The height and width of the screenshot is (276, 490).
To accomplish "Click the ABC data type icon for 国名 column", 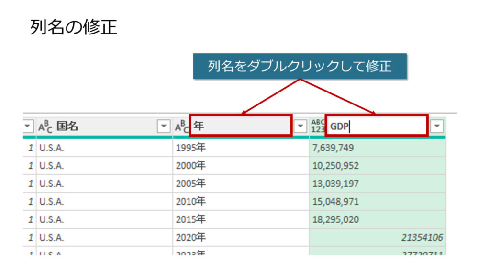I will pos(45,126).
